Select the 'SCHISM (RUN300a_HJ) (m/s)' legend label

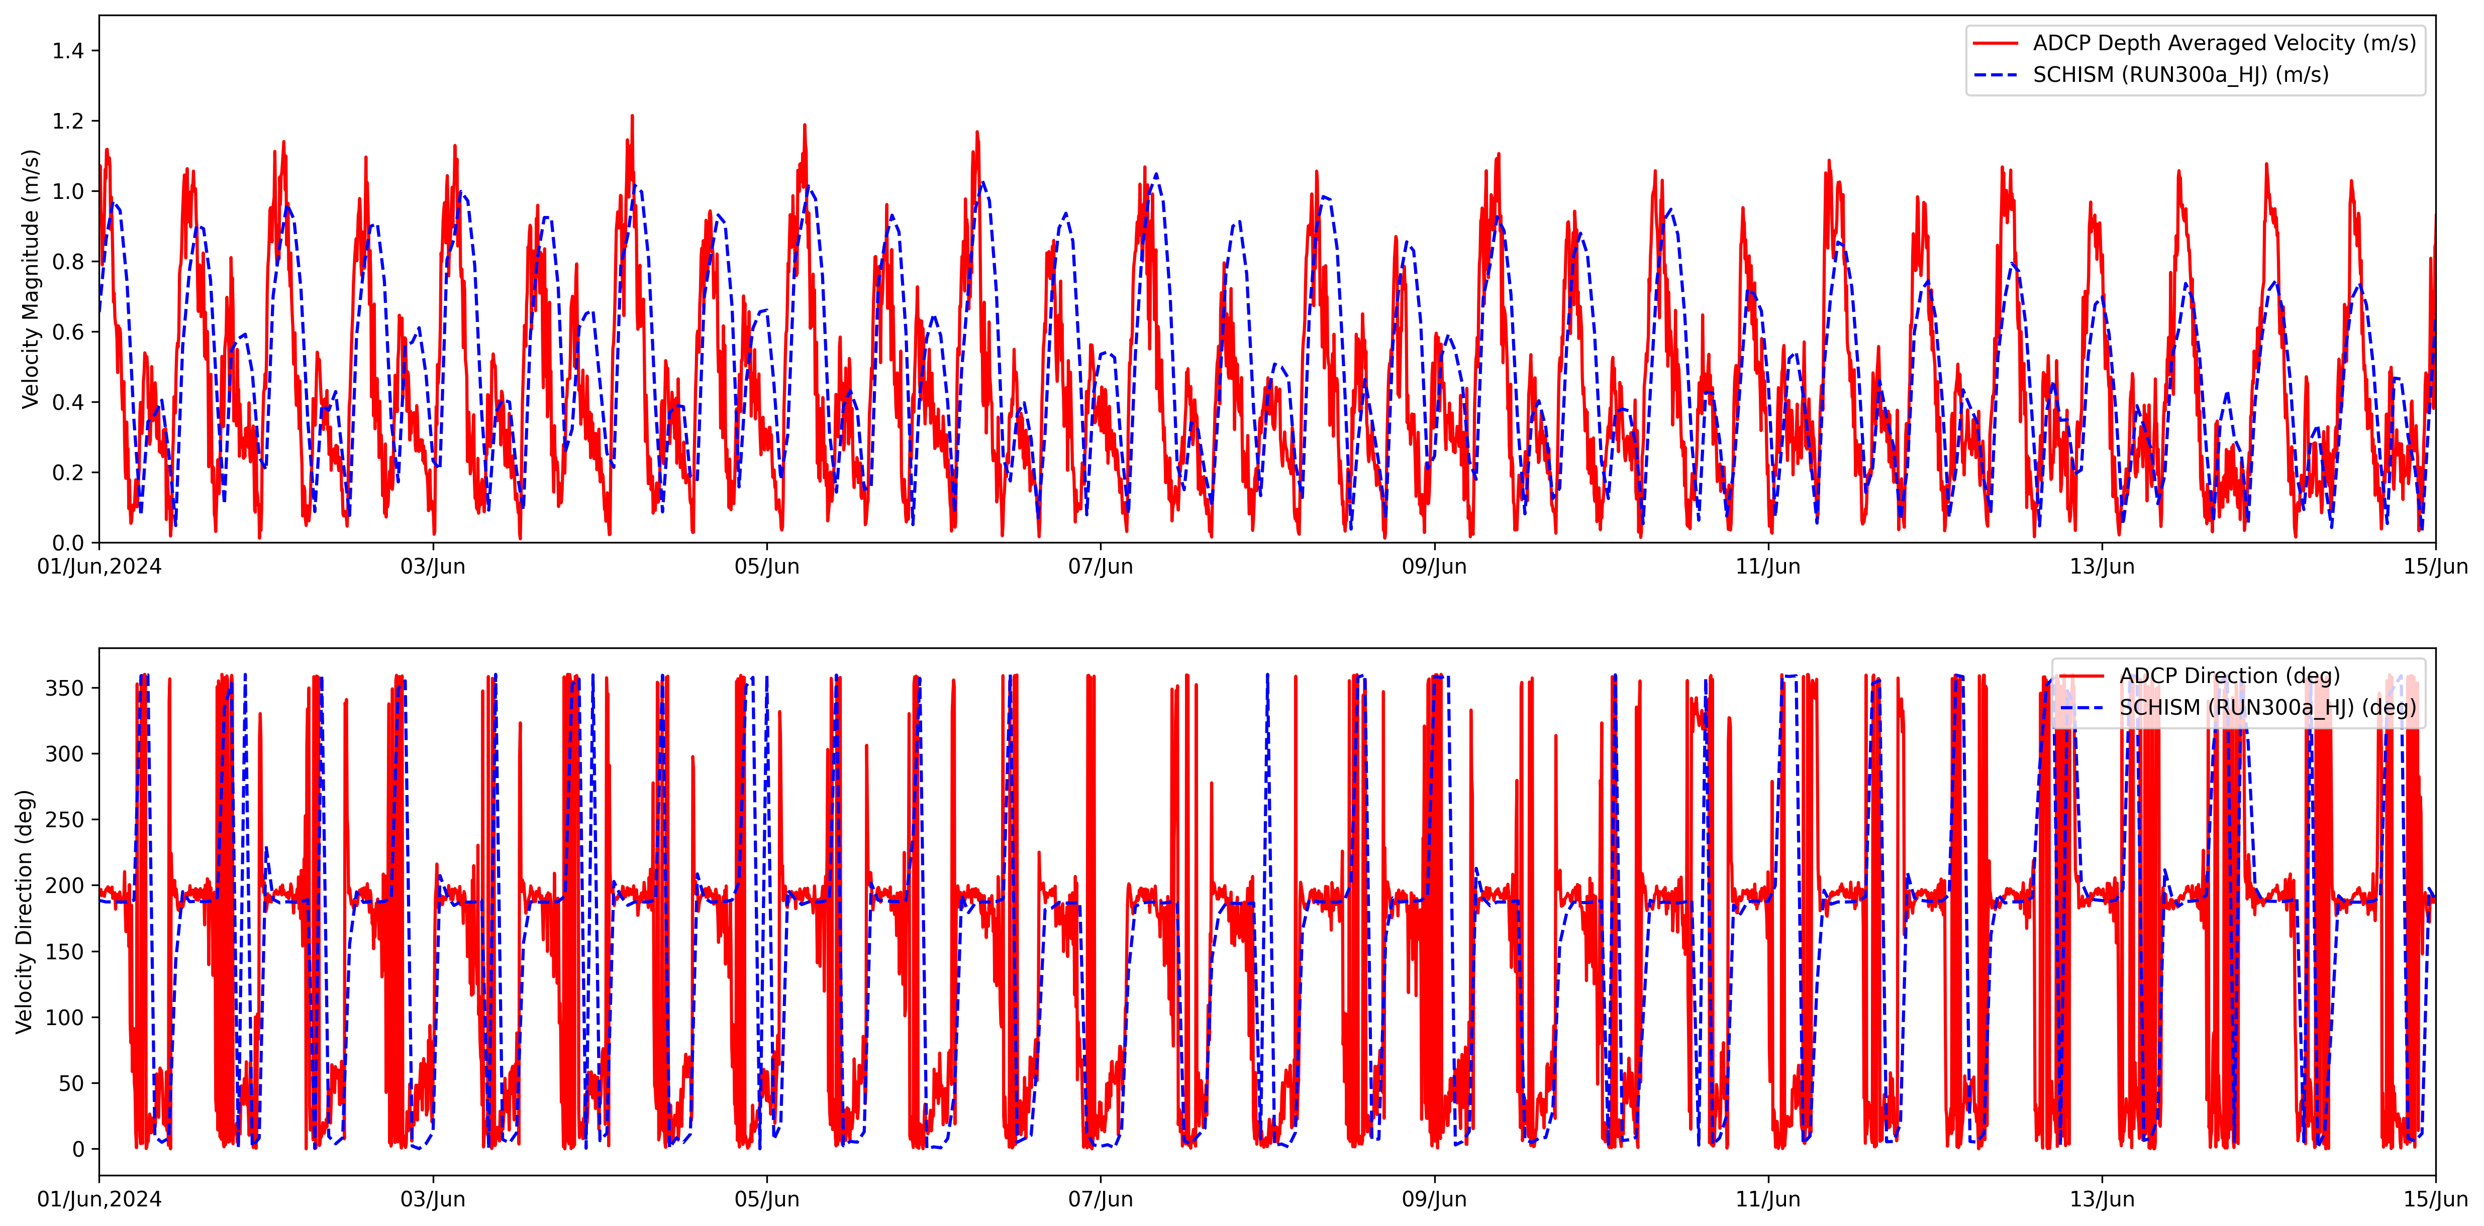coord(2180,75)
